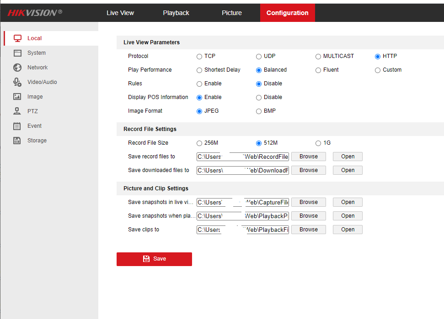444x319 pixels.
Task: Click the Video/Audio microphone icon
Action: click(17, 82)
